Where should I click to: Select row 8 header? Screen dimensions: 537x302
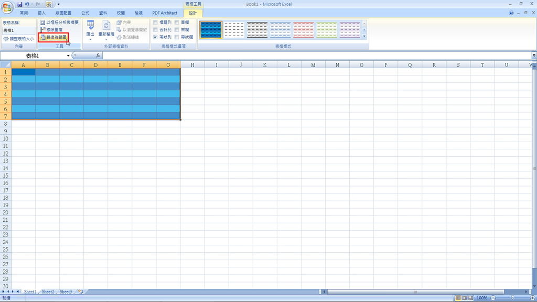click(5, 124)
